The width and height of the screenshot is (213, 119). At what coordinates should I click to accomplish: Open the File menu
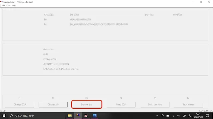(x=3, y=6)
